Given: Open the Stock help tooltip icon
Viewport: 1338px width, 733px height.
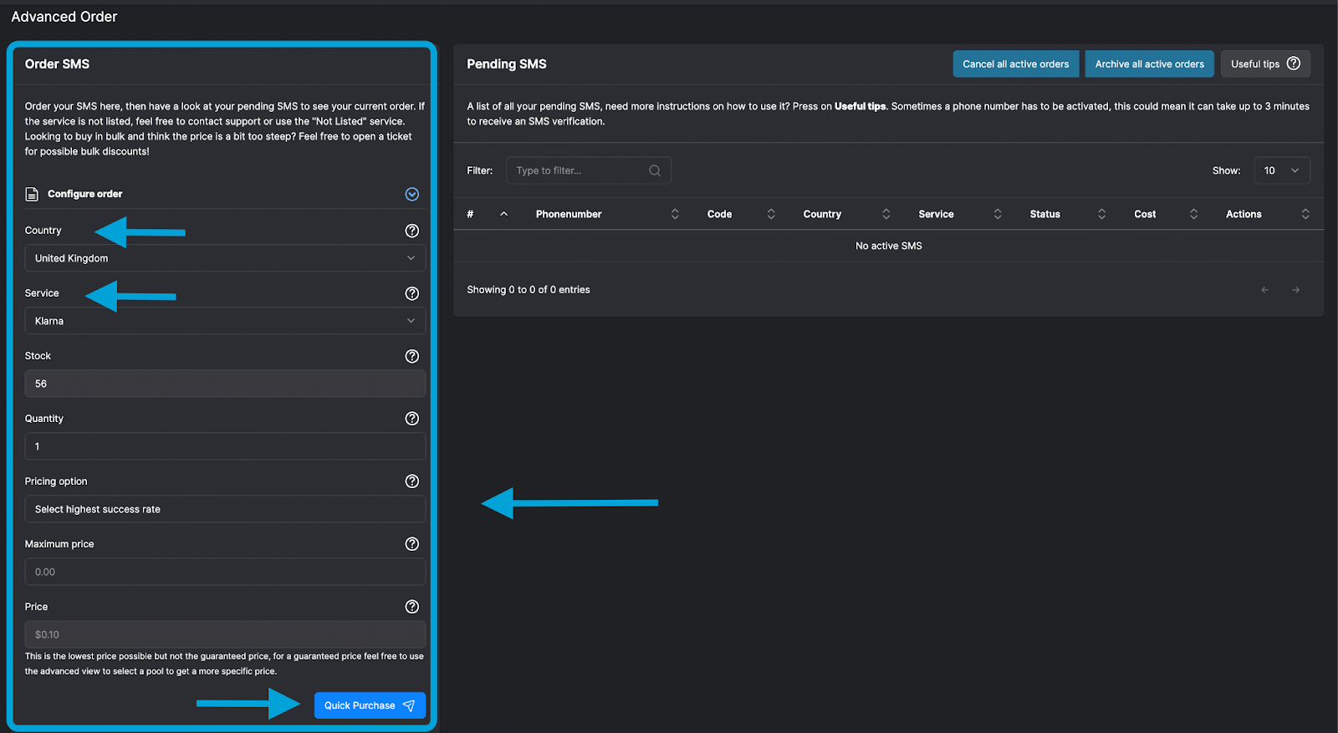Looking at the screenshot, I should (x=411, y=356).
